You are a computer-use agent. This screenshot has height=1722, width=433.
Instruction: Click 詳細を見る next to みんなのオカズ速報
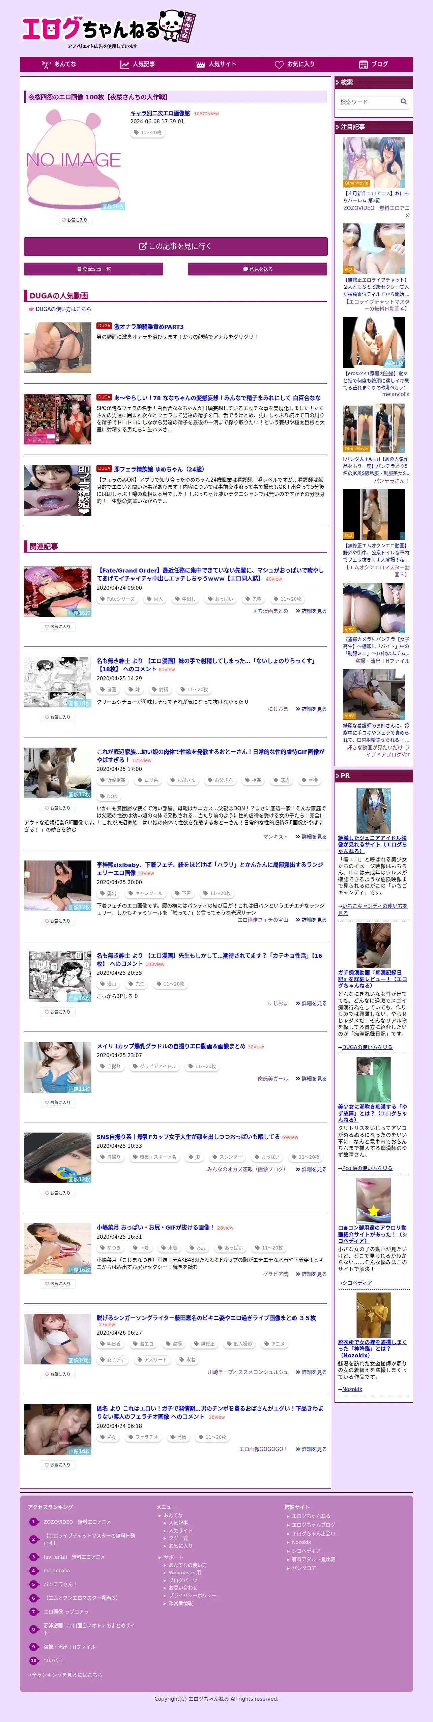pyautogui.click(x=311, y=1169)
